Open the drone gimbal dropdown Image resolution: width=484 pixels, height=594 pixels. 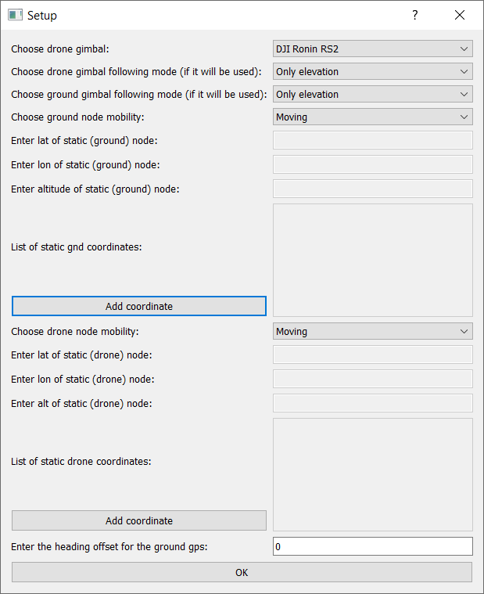(x=372, y=49)
